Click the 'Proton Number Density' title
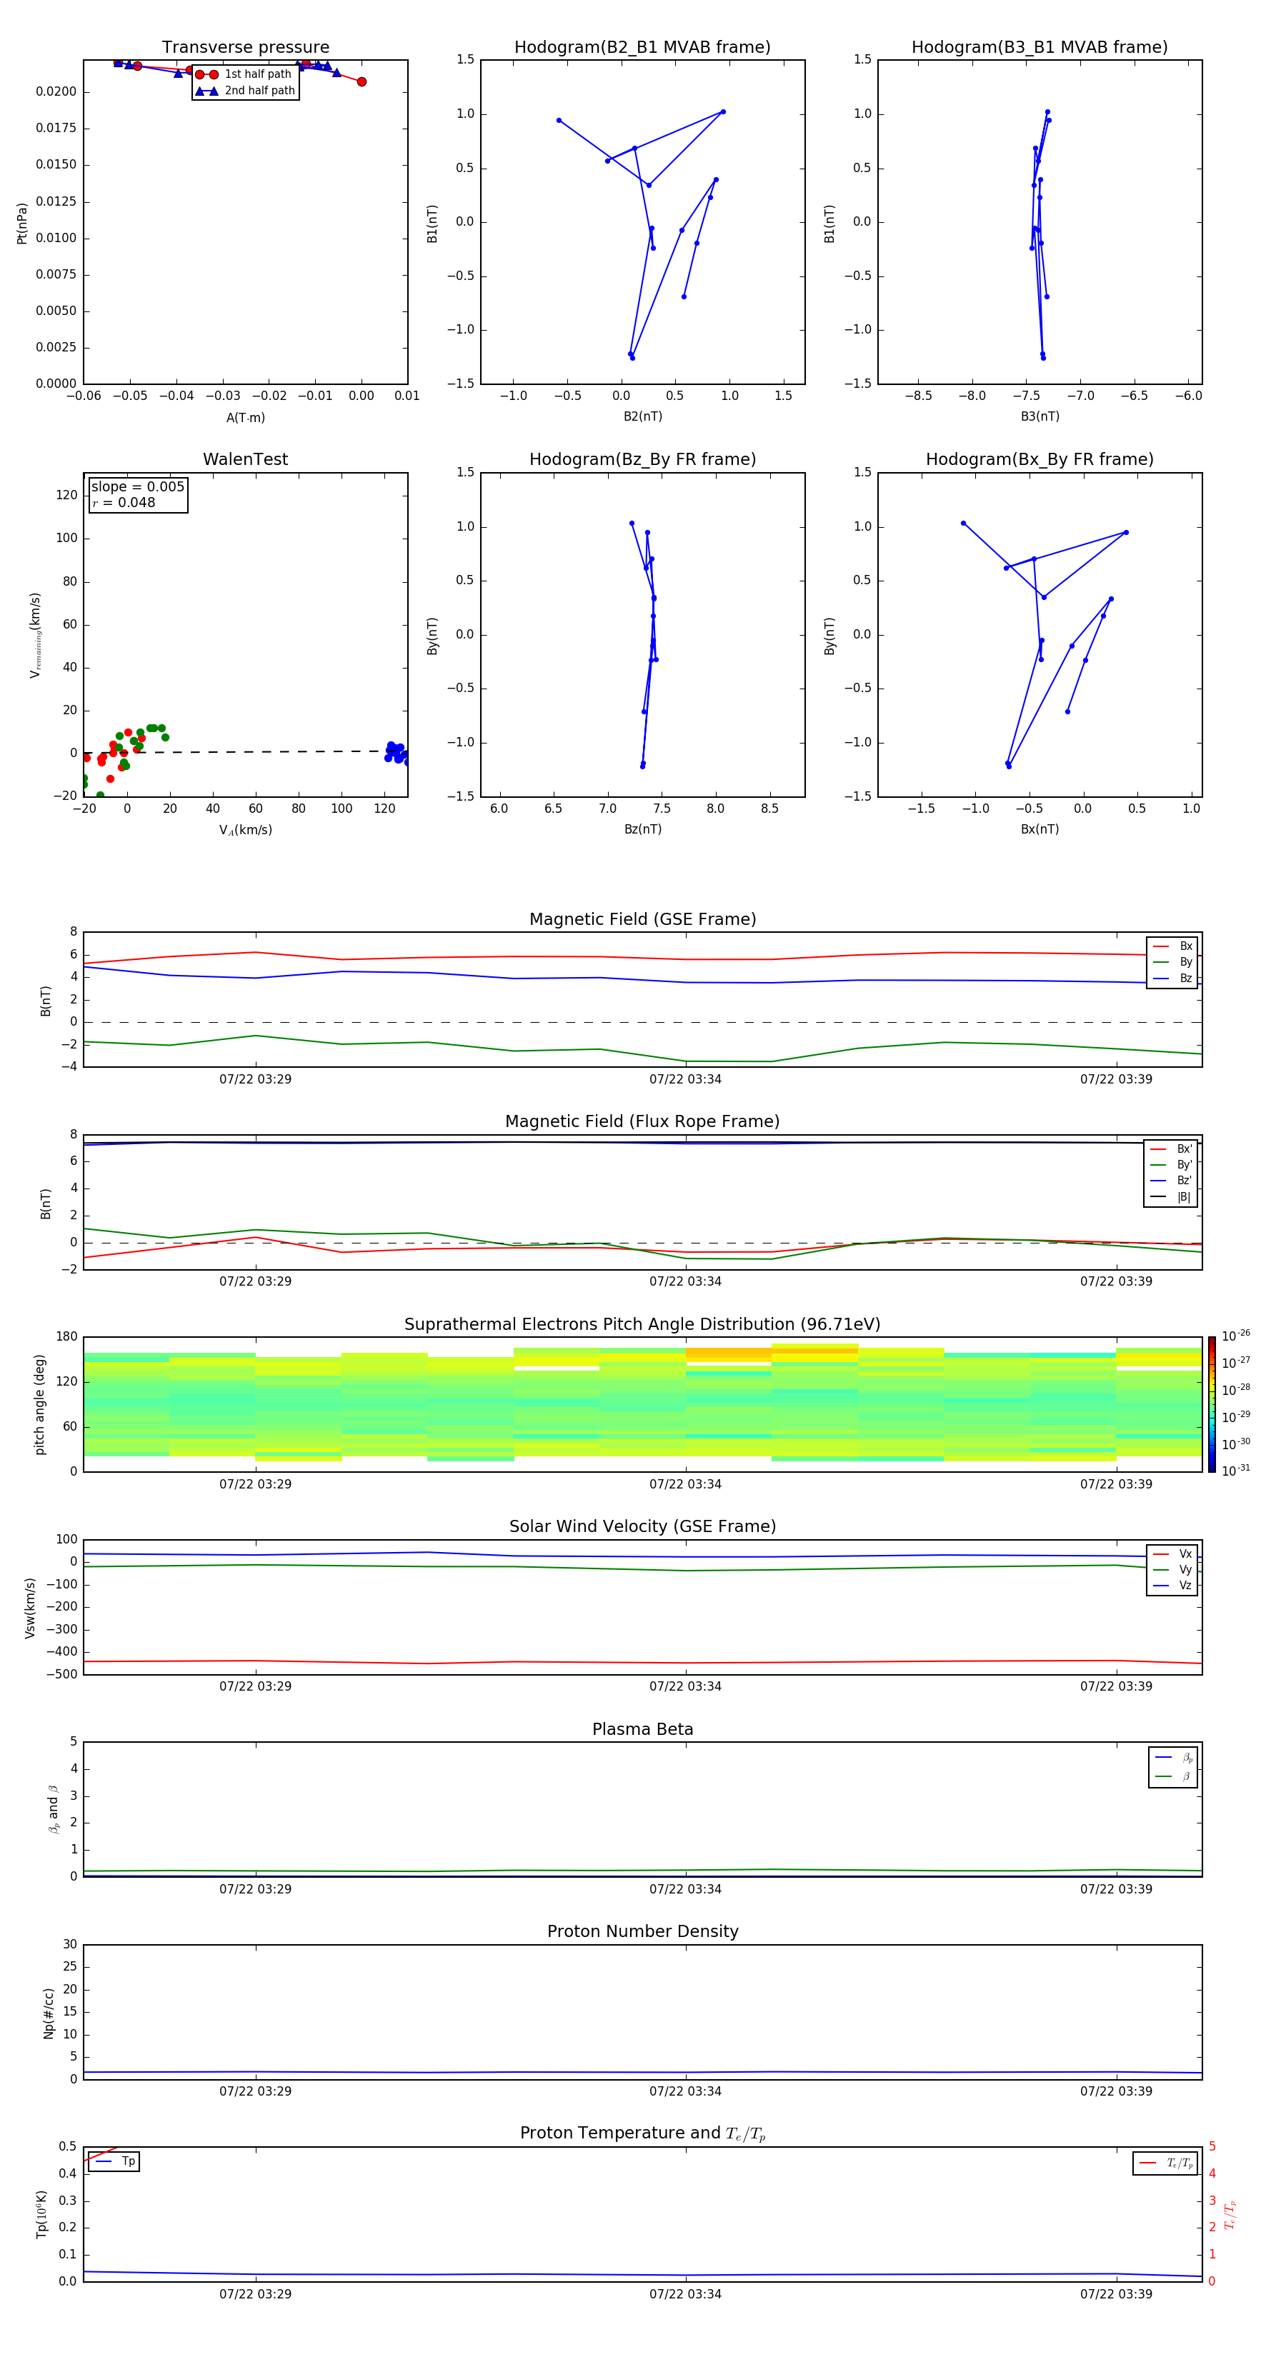The height and width of the screenshot is (2357, 1286). (x=642, y=1931)
